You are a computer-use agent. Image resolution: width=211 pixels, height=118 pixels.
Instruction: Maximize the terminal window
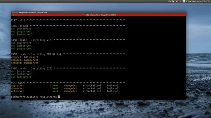coord(17,12)
